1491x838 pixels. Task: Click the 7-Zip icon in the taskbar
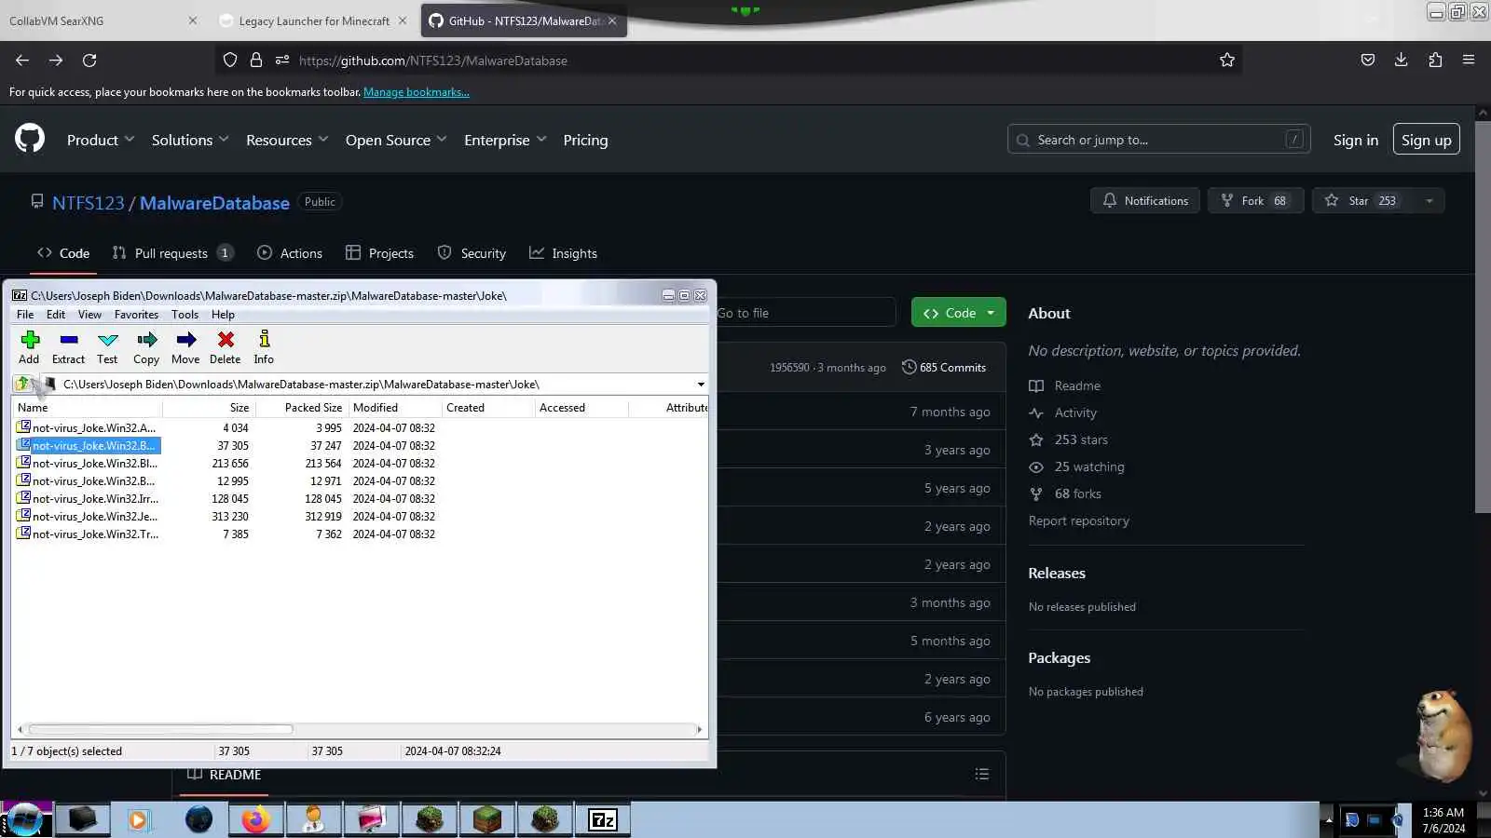(603, 819)
